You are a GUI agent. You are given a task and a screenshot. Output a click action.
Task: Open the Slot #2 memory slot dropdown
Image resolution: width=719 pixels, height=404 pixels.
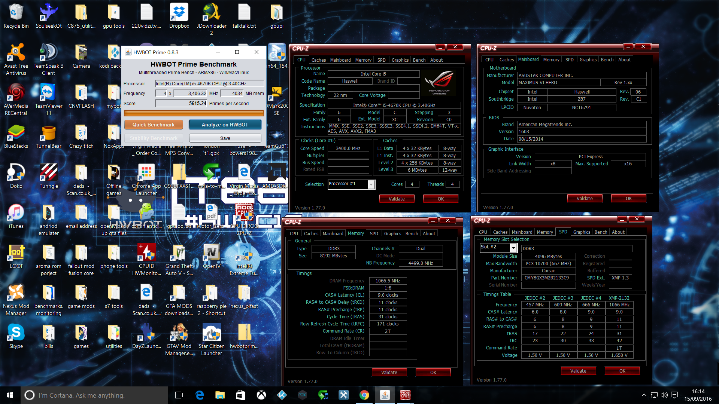click(513, 248)
